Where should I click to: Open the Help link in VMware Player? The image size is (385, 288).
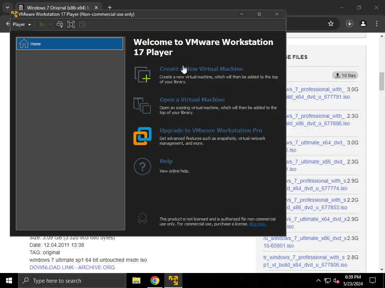166,161
